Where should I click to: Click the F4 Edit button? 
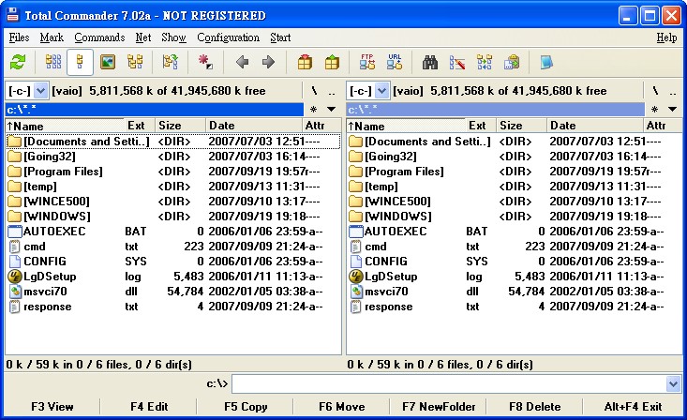pos(149,407)
